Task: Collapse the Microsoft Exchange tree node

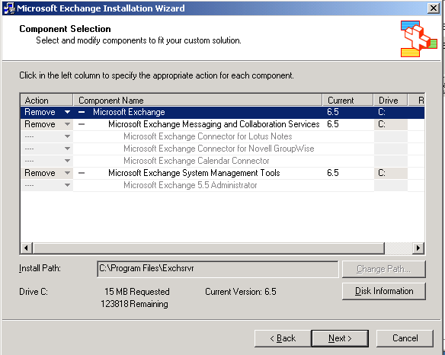Action: 82,113
